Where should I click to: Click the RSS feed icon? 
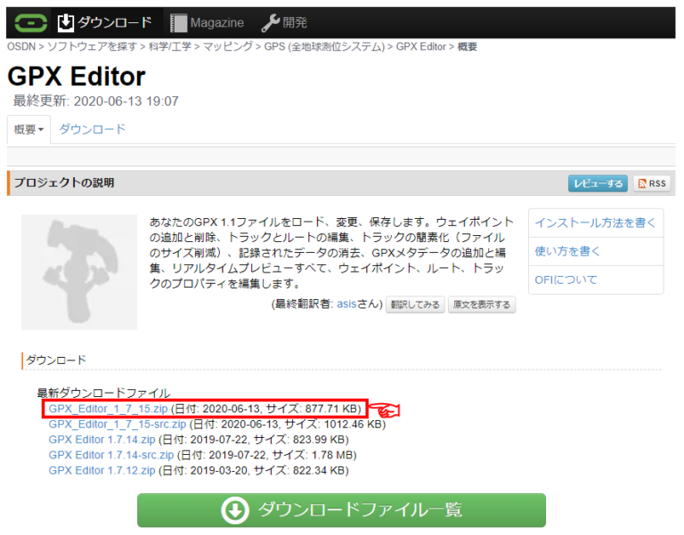coord(642,183)
